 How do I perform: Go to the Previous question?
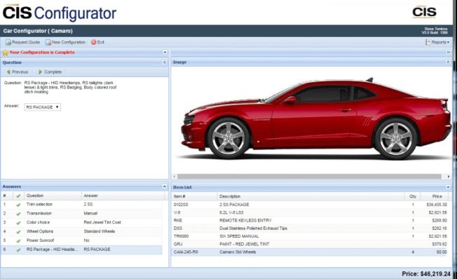(18, 72)
